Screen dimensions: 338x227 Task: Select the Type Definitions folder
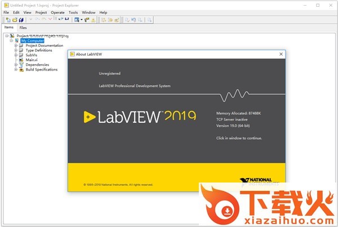[x=38, y=50]
